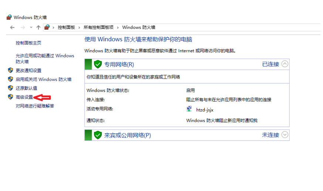The image size is (323, 191).
Task: Open the 控制面板主页 link
Action: (x=28, y=43)
